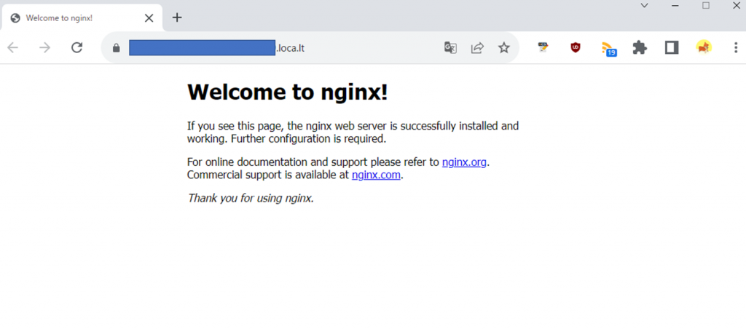
Task: Close the browser window
Action: point(736,5)
